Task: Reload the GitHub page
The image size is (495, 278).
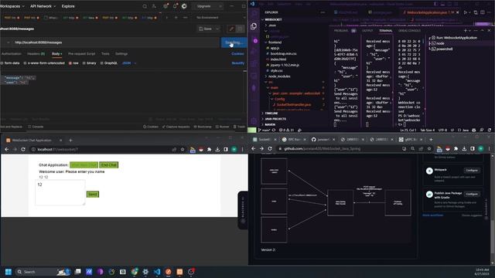Action: pyautogui.click(x=270, y=148)
